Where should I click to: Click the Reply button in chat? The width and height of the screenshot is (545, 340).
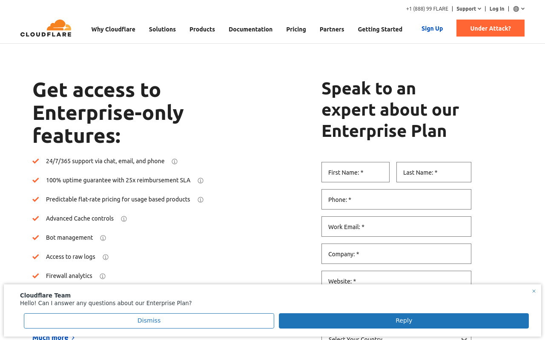click(x=404, y=321)
